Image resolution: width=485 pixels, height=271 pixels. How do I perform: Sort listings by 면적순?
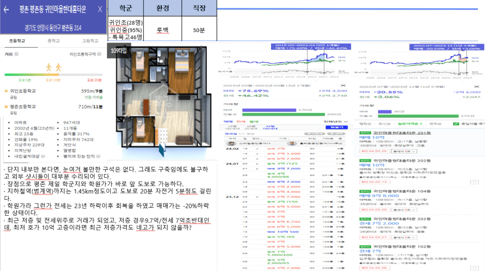click(x=435, y=124)
